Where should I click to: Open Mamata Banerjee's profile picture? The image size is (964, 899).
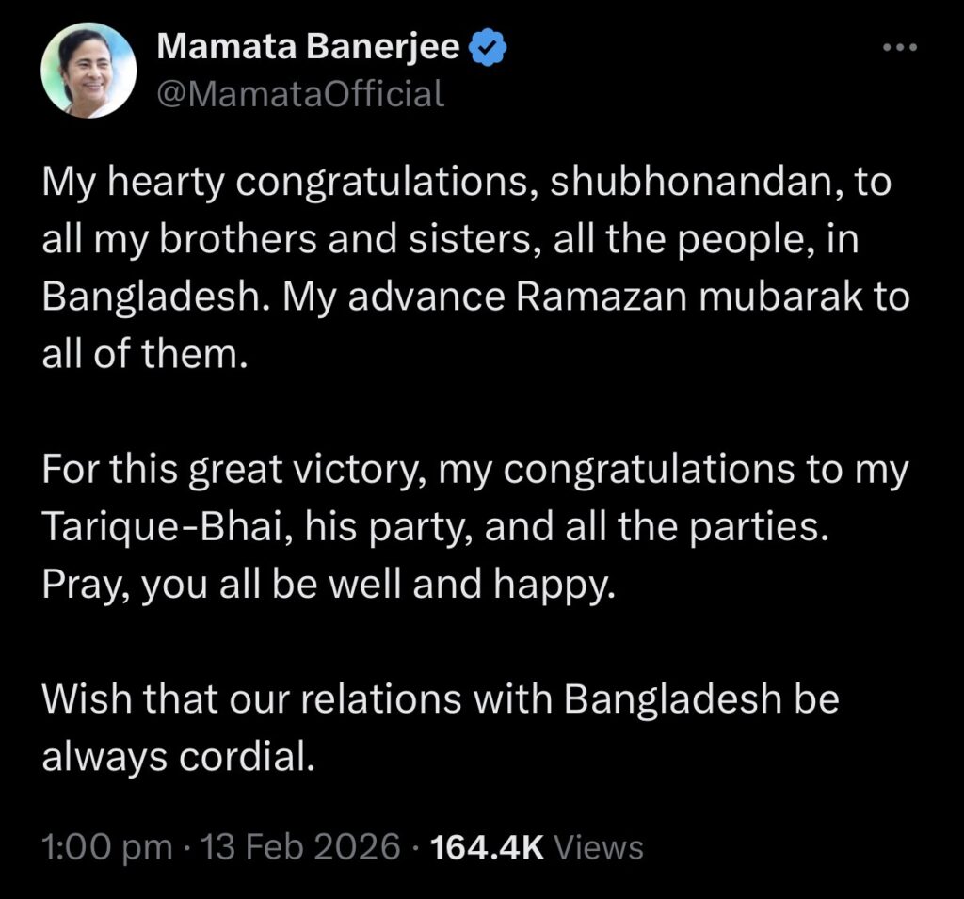[88, 71]
